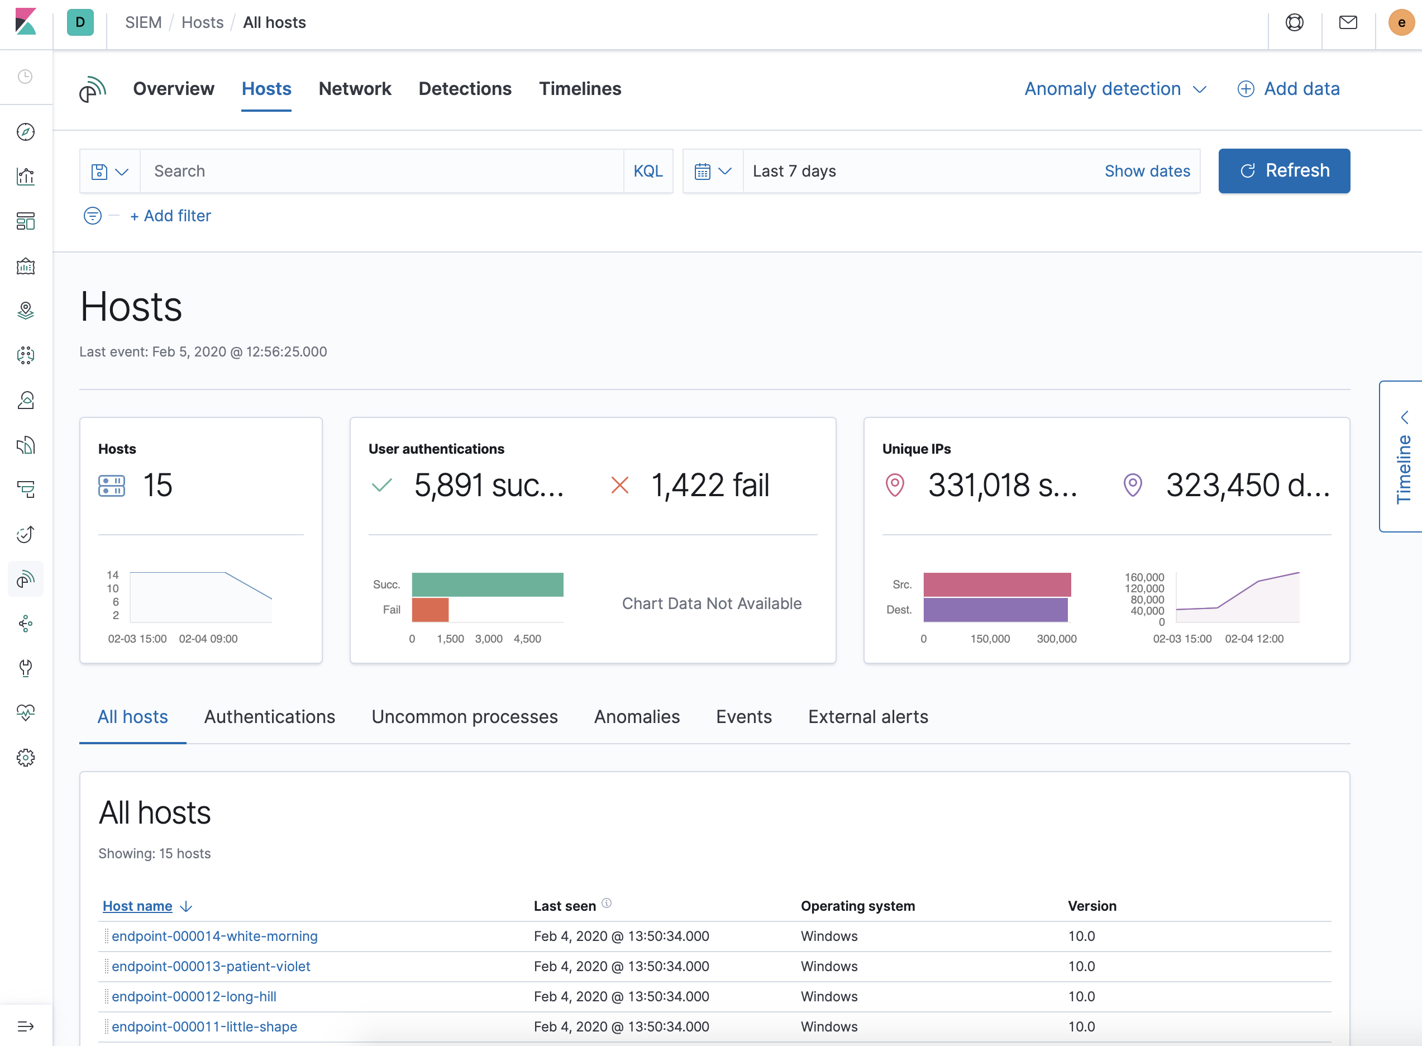Open the saved query dropdown menu
This screenshot has width=1422, height=1046.
tap(109, 171)
